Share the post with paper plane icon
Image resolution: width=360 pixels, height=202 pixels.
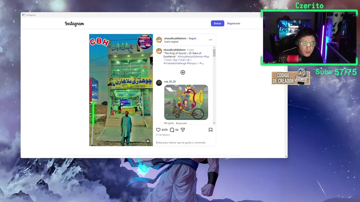183,130
